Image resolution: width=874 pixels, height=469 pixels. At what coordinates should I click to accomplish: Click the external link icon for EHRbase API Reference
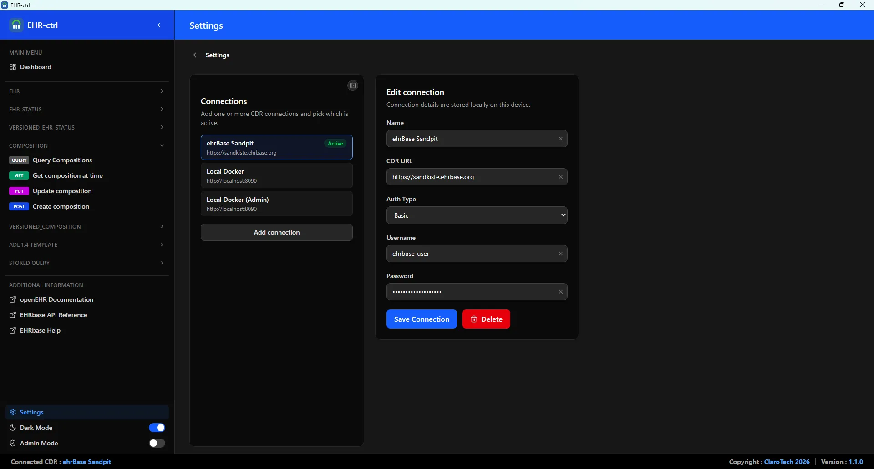click(13, 315)
